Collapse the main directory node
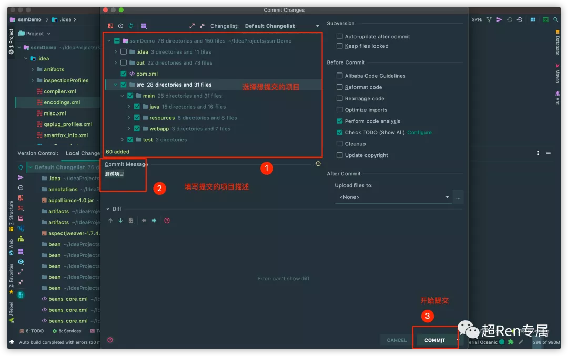The width and height of the screenshot is (568, 356). [x=122, y=96]
